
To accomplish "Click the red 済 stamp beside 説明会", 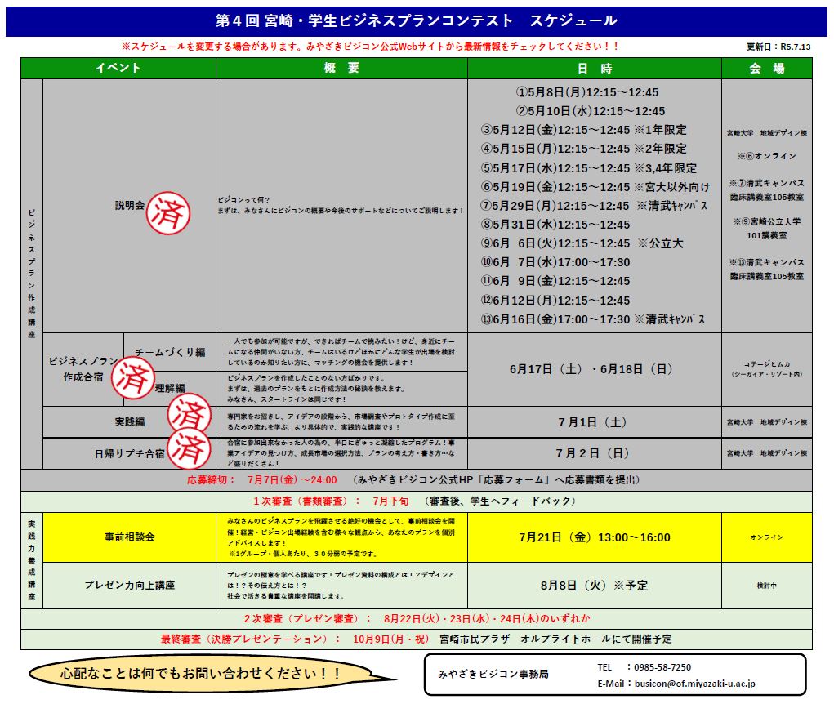I will point(168,213).
